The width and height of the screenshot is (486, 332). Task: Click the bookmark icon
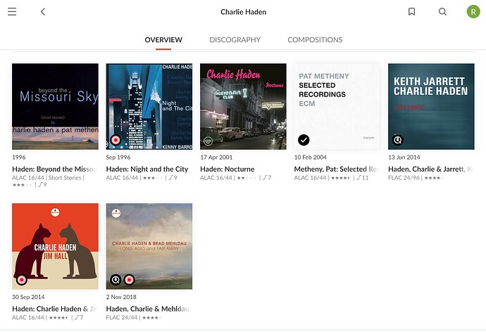[x=411, y=12]
